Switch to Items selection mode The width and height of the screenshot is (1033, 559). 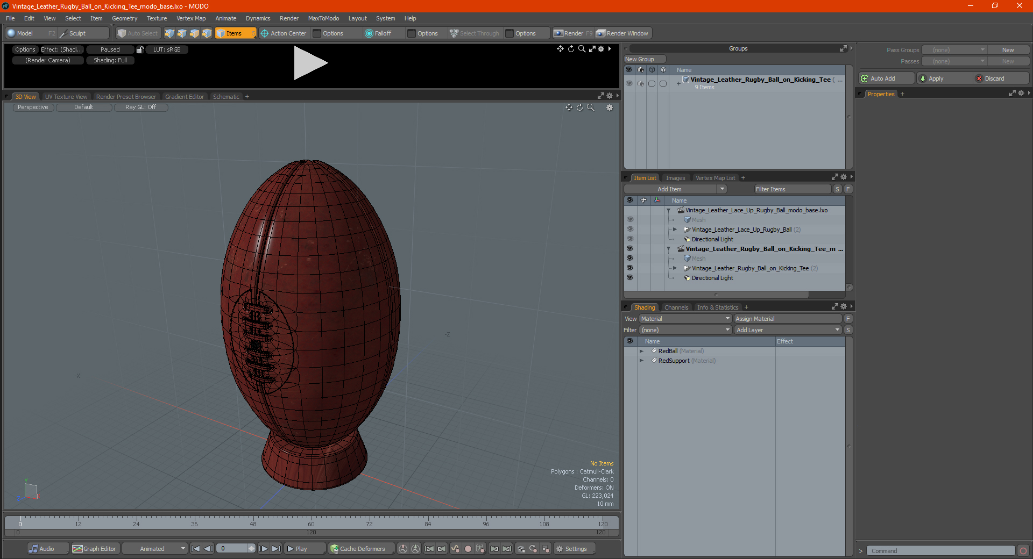[235, 33]
